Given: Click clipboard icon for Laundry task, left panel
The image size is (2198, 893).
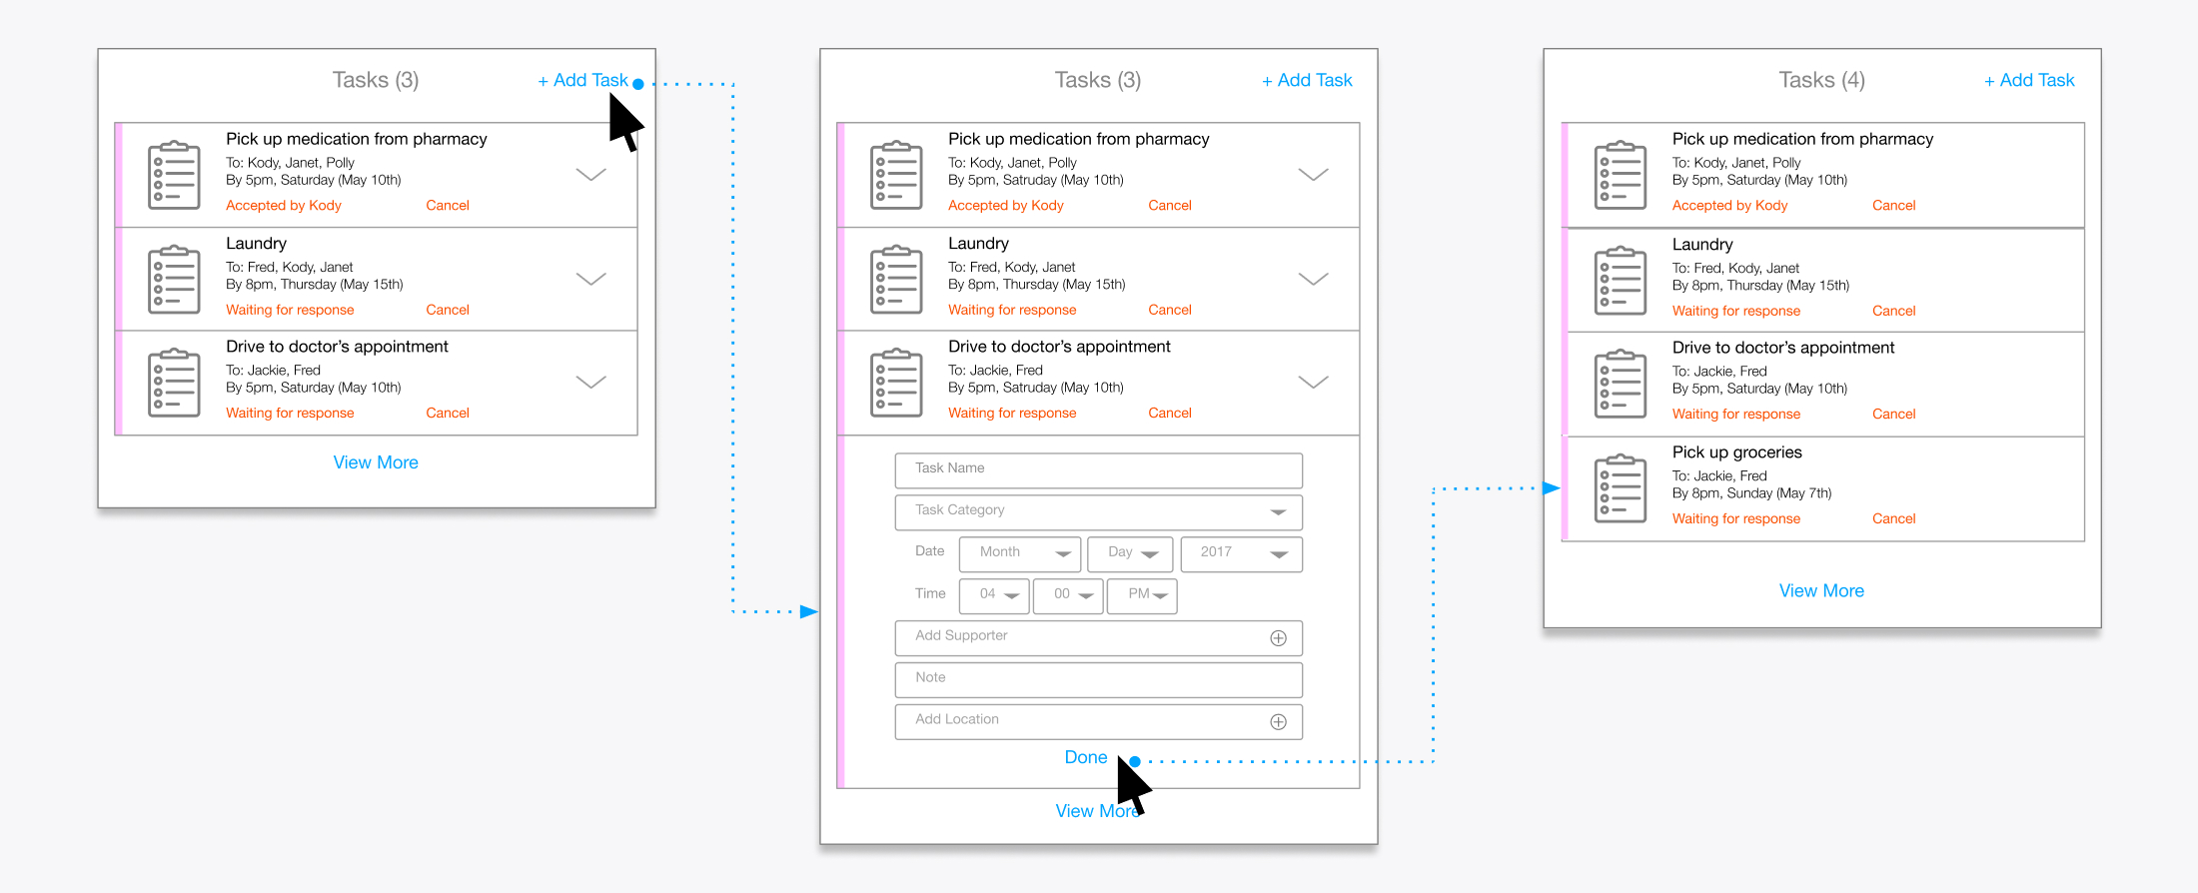Looking at the screenshot, I should 174,280.
